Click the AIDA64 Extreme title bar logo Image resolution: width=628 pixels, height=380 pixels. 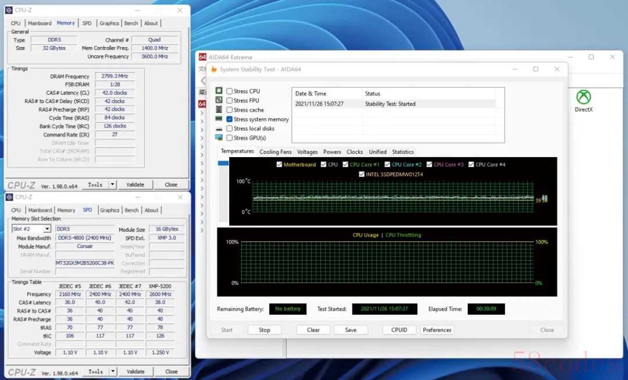pos(203,57)
